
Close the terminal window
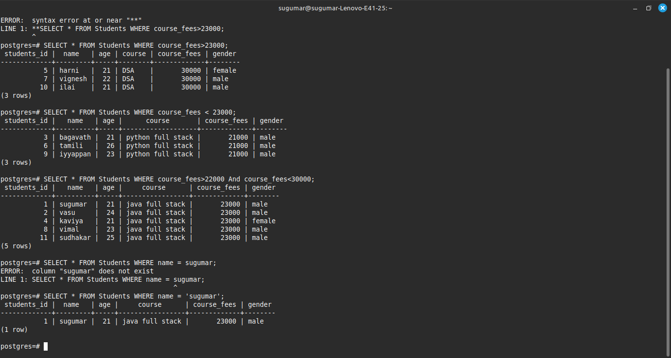[x=662, y=8]
